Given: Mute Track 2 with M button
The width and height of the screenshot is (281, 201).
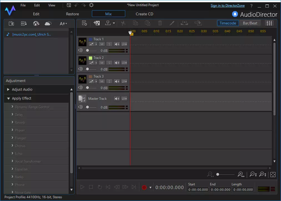Looking at the screenshot, I should (x=102, y=63).
